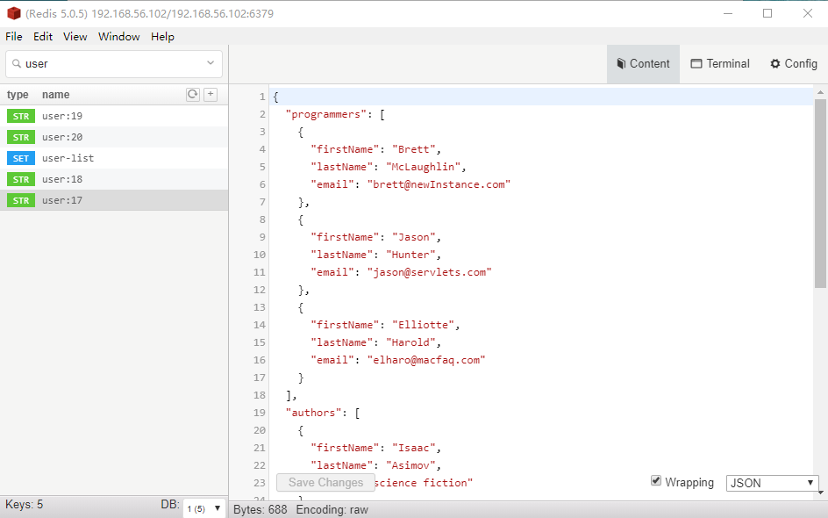Click the STR badge of user:17
This screenshot has height=518, width=828.
[21, 200]
